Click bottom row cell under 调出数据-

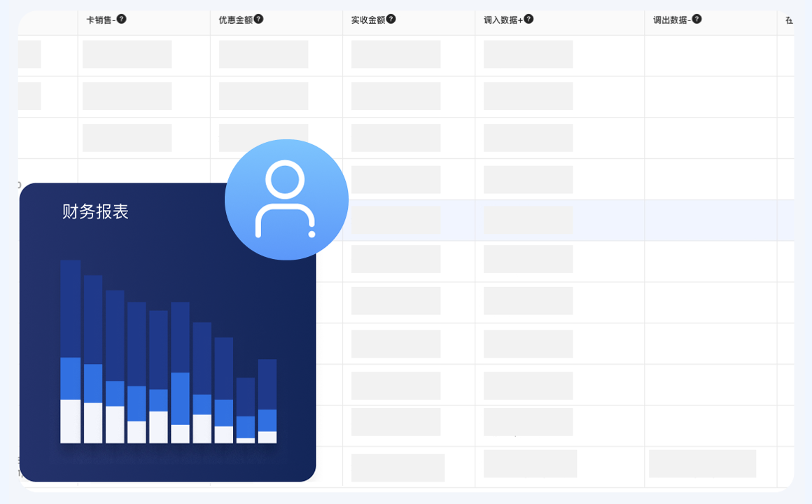(702, 463)
